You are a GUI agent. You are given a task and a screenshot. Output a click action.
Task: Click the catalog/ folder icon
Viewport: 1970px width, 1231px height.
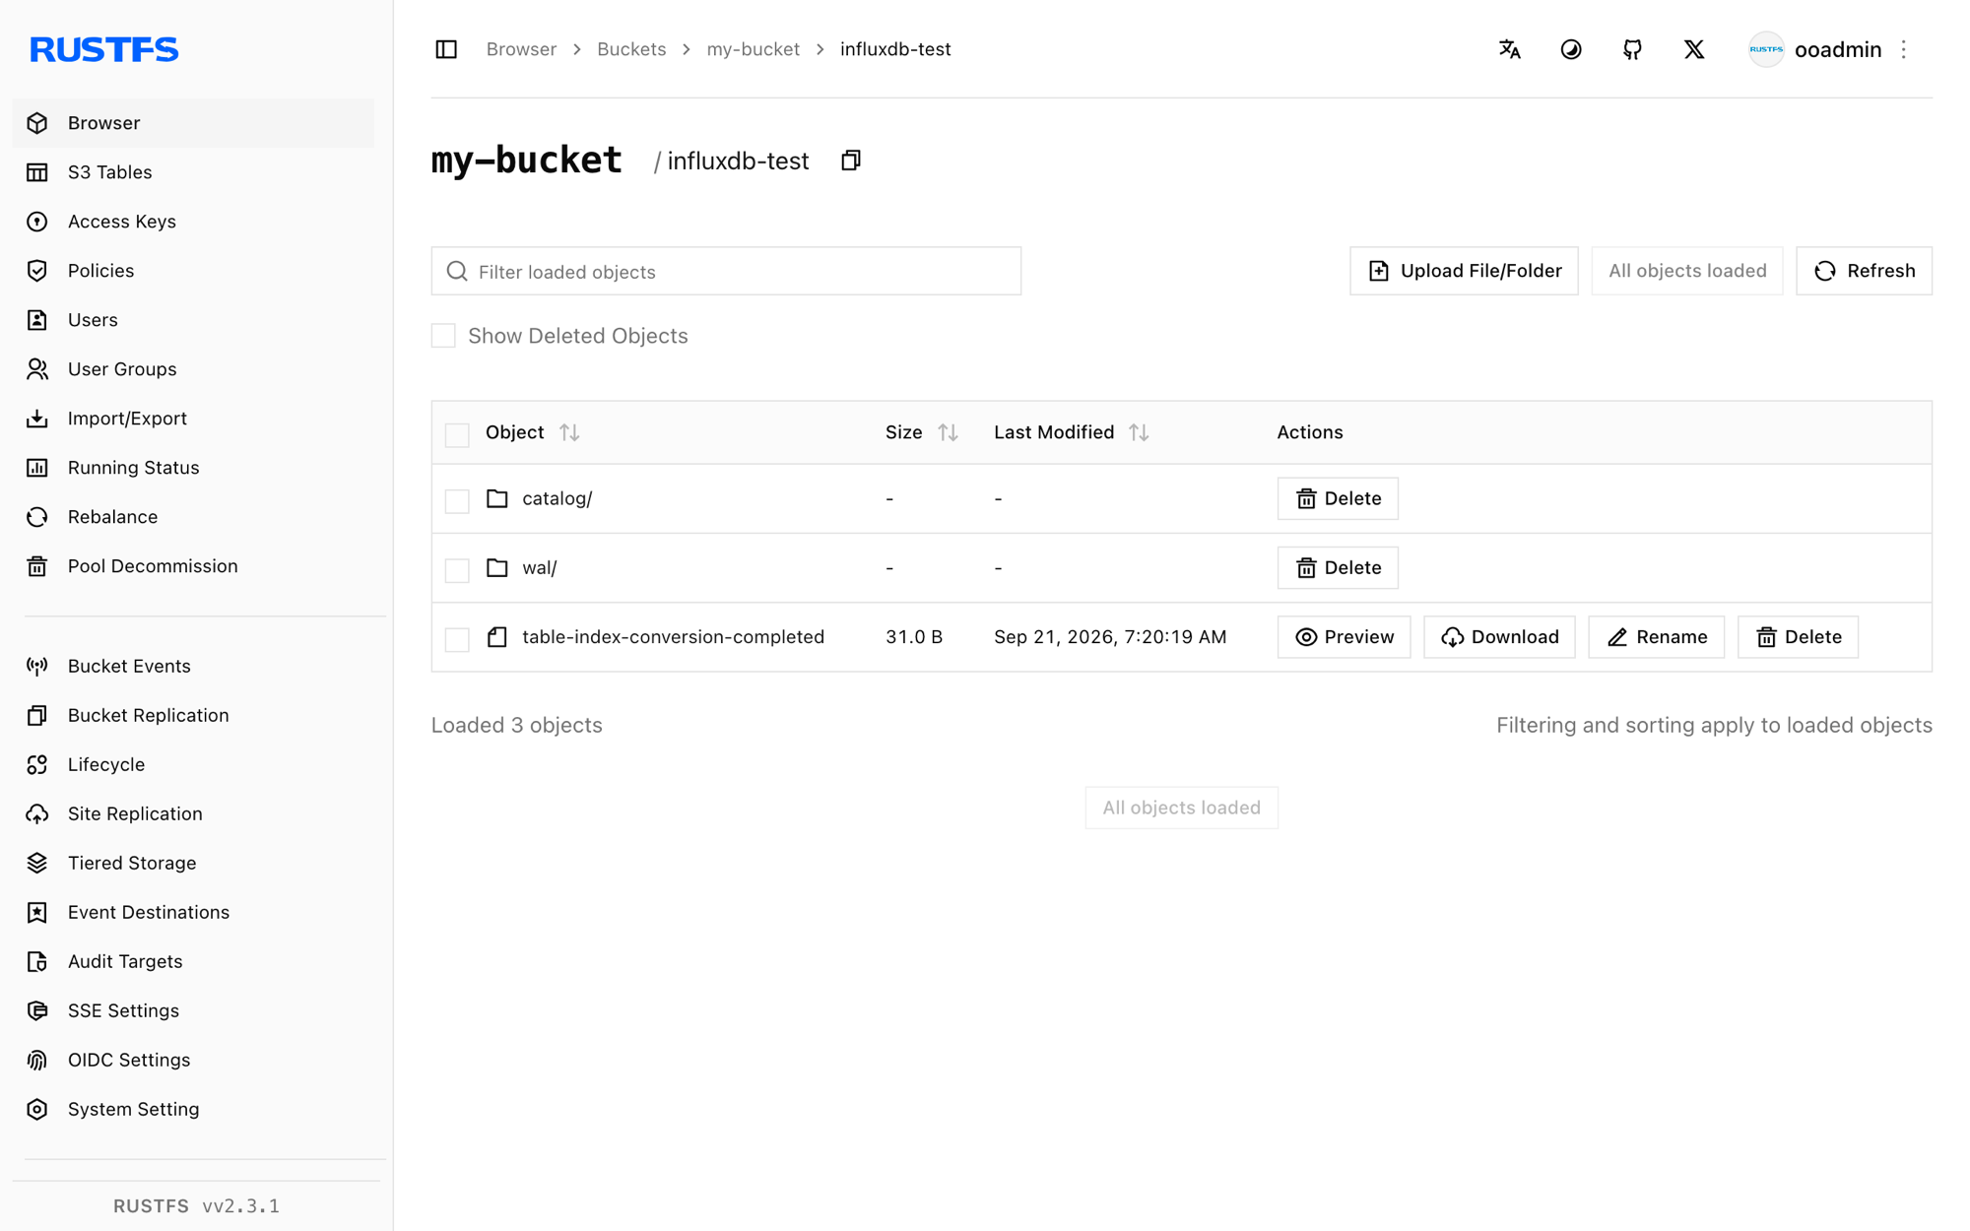497,498
